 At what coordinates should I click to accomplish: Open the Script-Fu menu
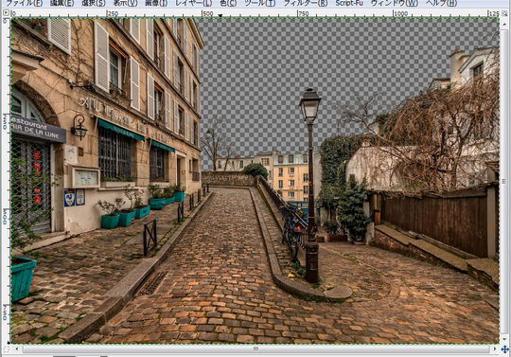click(x=349, y=3)
